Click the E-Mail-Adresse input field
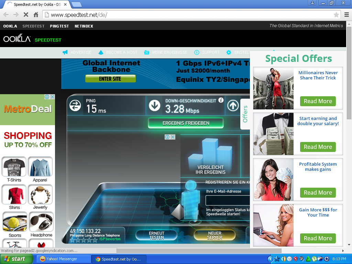The width and height of the screenshot is (352, 264). [x=228, y=200]
